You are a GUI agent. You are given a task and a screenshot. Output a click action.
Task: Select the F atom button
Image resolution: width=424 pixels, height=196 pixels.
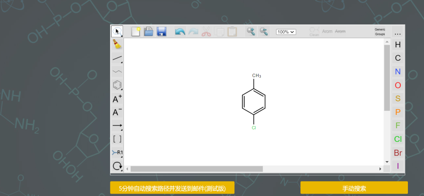[x=398, y=125]
